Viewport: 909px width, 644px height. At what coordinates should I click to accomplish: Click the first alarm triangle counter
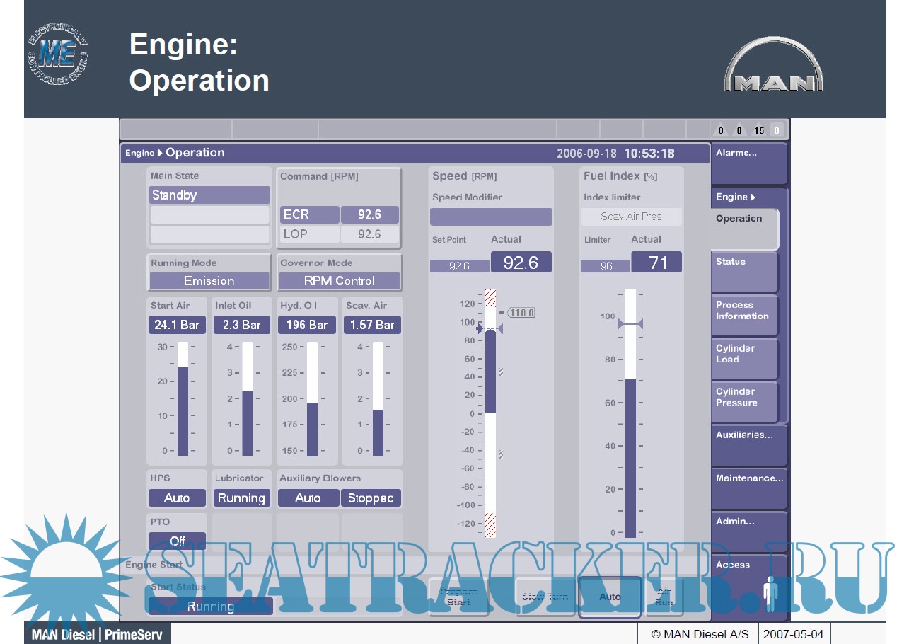721,130
